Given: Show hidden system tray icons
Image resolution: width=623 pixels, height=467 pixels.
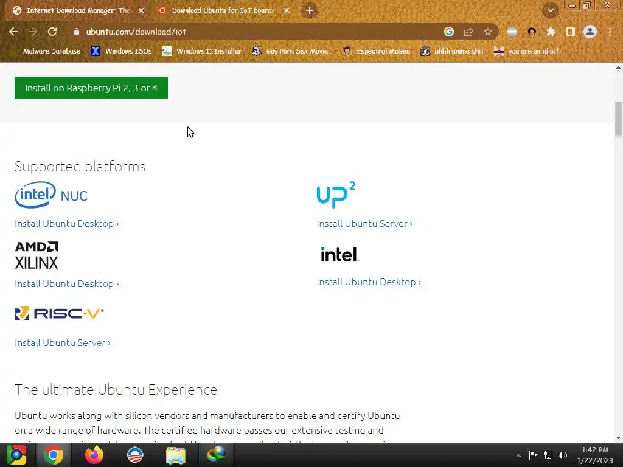Looking at the screenshot, I should point(518,455).
